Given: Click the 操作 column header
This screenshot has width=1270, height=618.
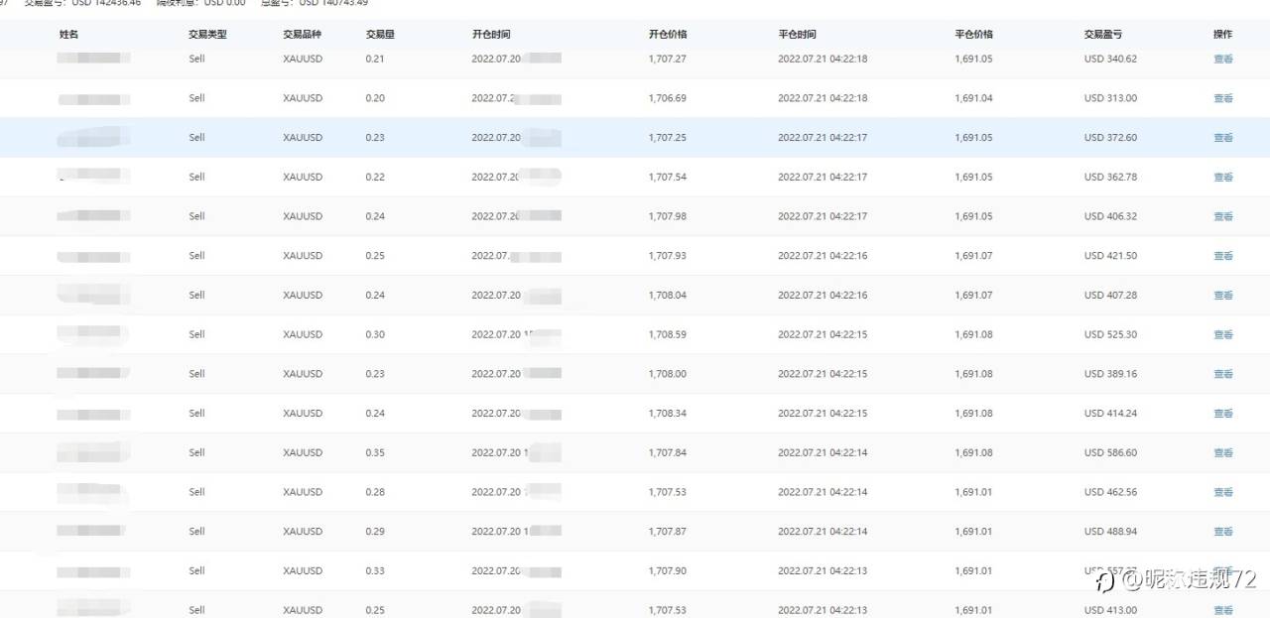Looking at the screenshot, I should coord(1222,34).
